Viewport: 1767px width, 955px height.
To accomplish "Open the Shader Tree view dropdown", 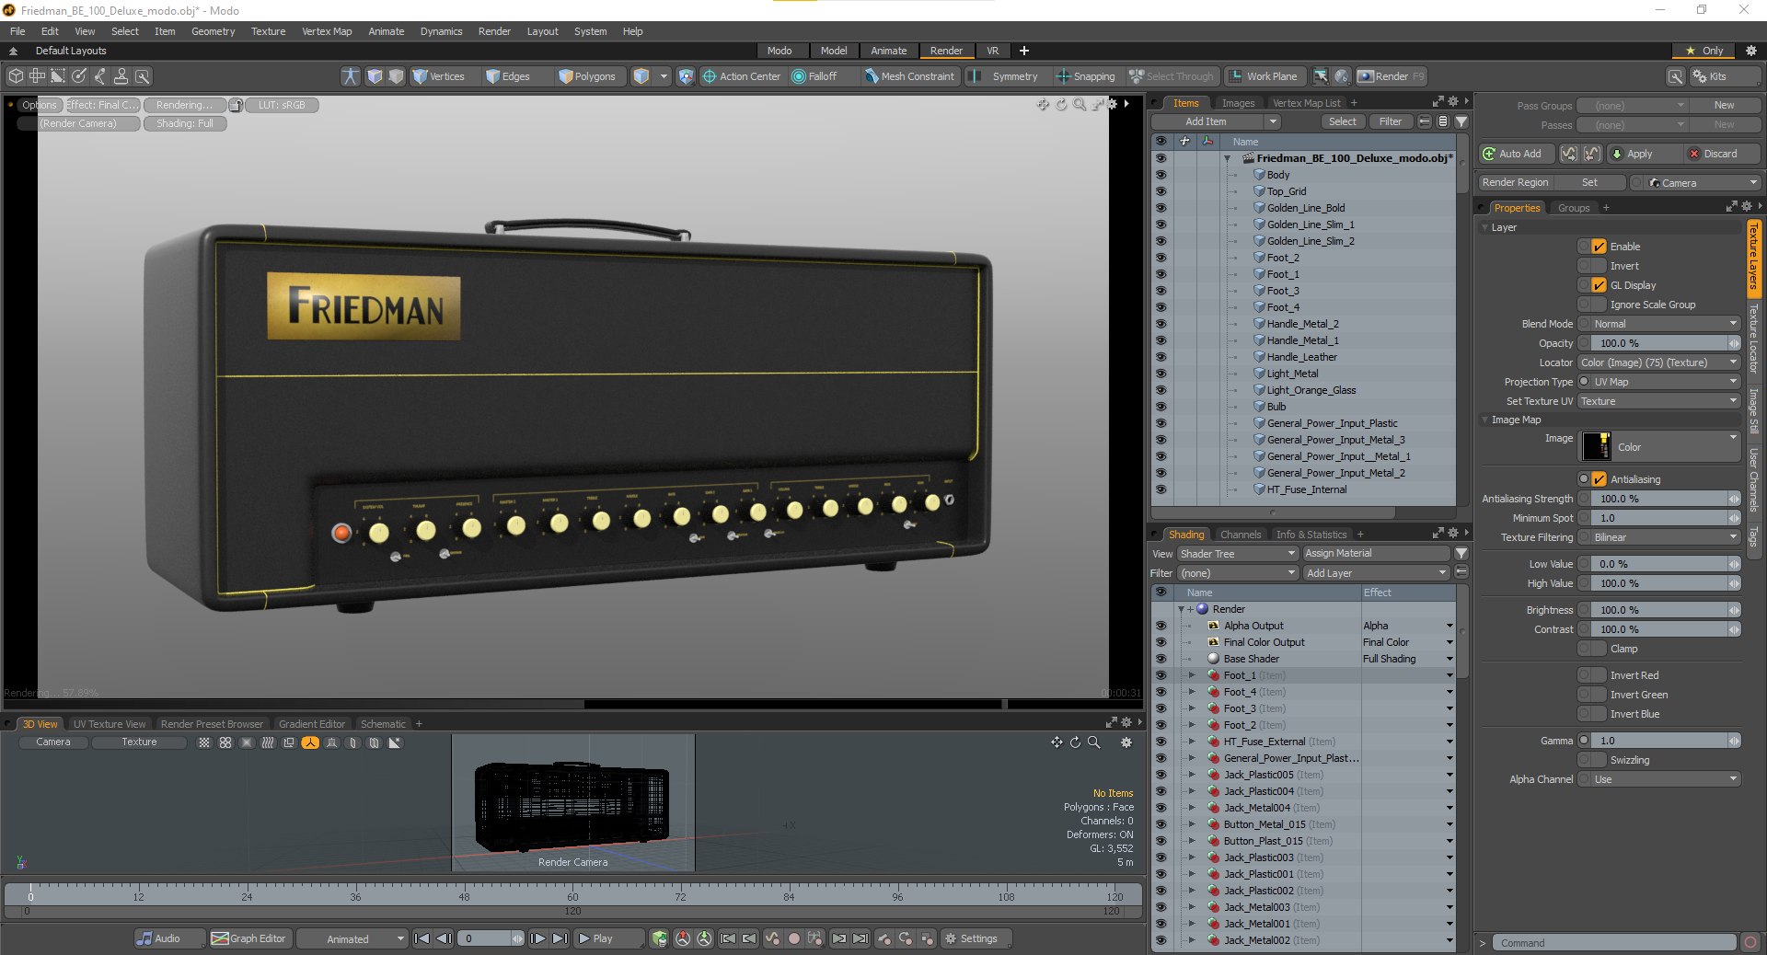I will [x=1237, y=554].
